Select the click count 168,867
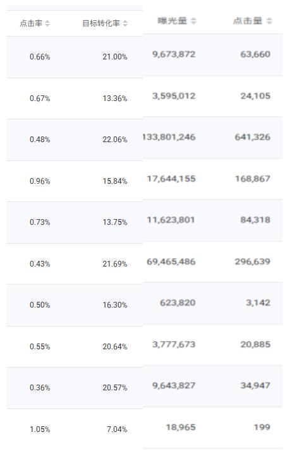The image size is (287, 473). [x=253, y=179]
